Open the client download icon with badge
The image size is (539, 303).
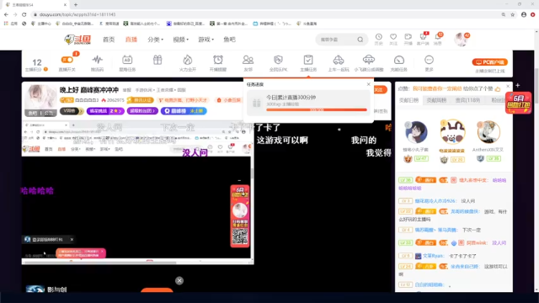coord(423,37)
